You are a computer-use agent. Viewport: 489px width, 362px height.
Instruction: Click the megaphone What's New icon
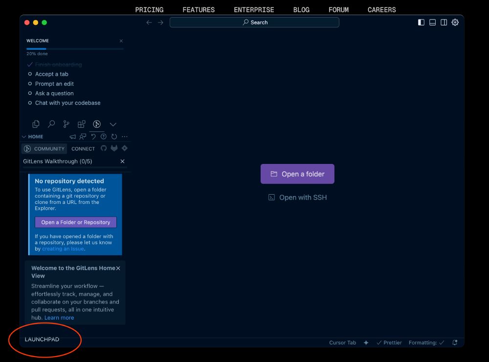tap(73, 137)
